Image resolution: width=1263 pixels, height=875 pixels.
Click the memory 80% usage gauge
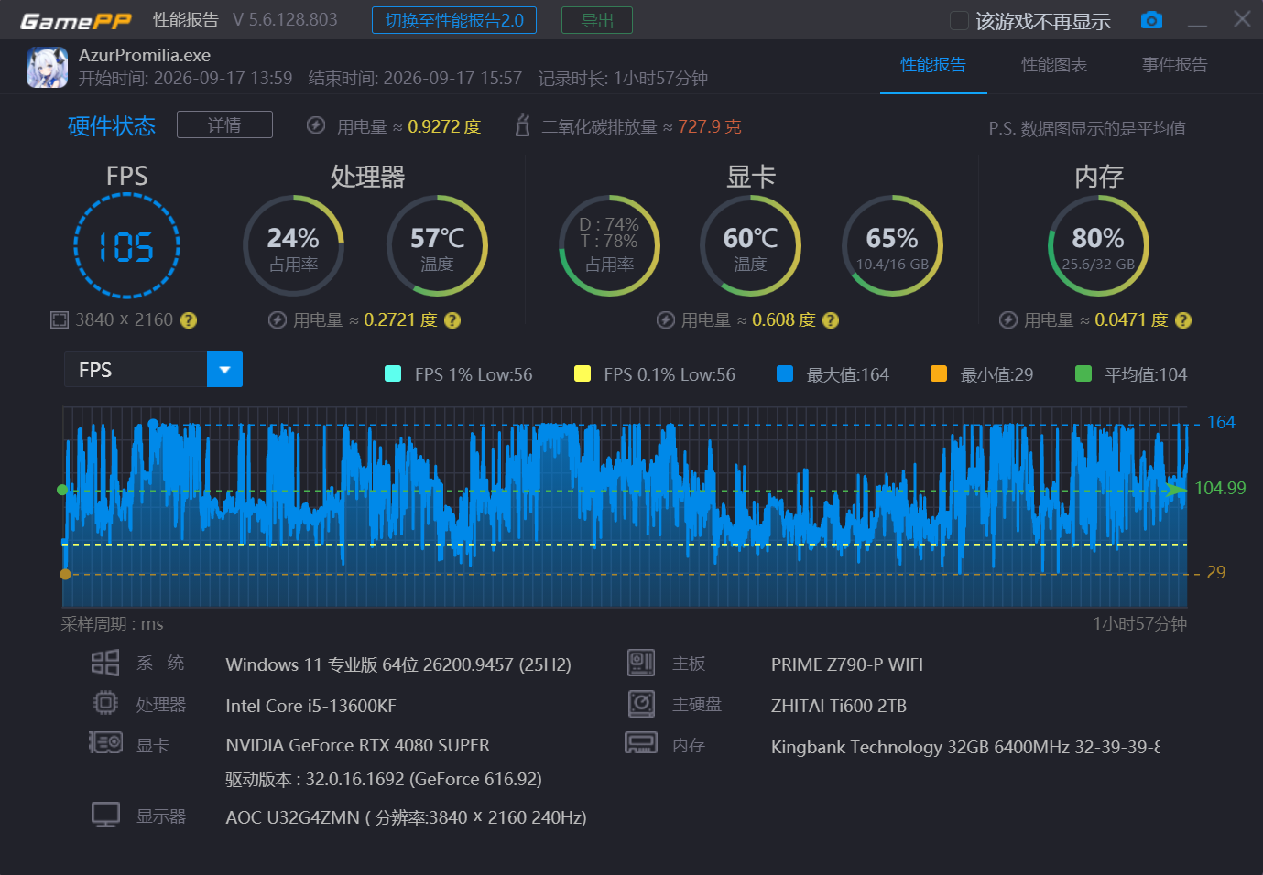(1098, 245)
